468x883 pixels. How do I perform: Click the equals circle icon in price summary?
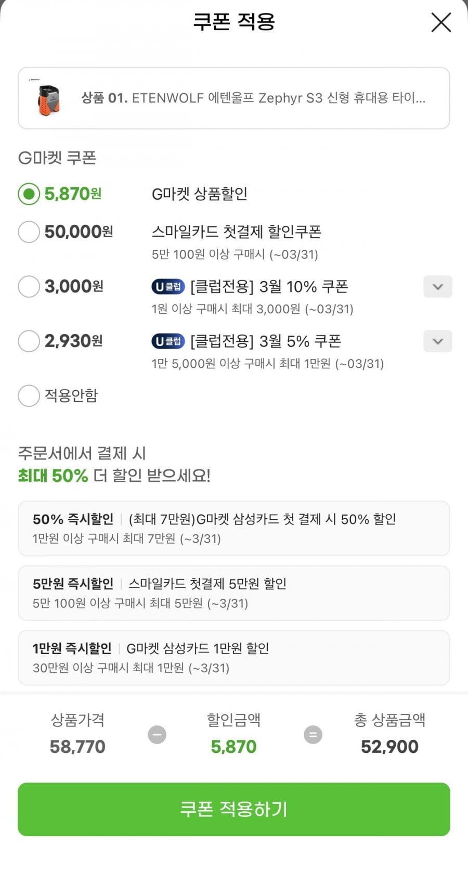point(313,735)
